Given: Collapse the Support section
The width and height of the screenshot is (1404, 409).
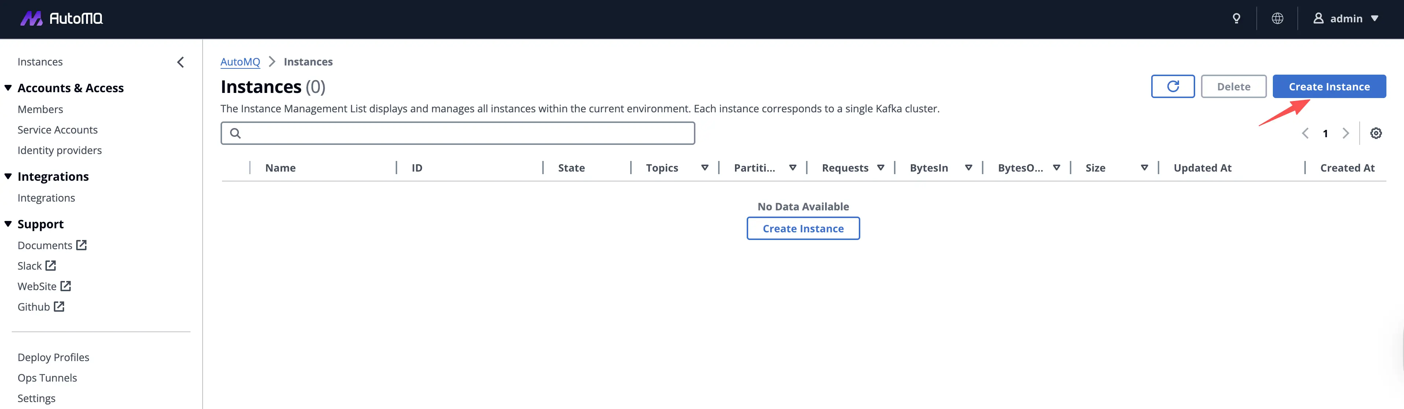Looking at the screenshot, I should (x=8, y=224).
